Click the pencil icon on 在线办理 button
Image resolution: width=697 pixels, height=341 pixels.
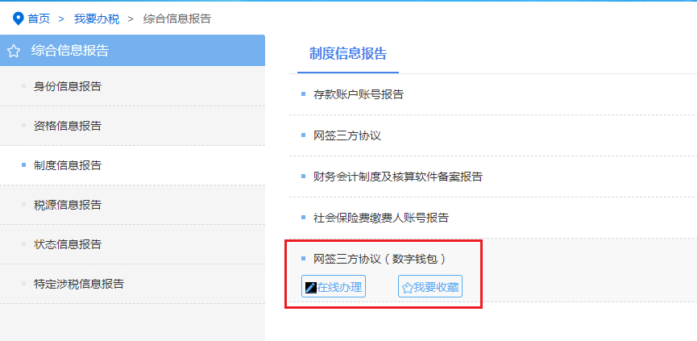[311, 288]
